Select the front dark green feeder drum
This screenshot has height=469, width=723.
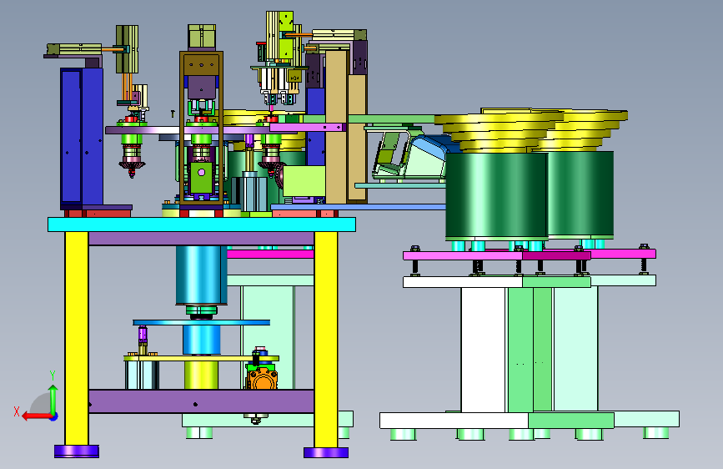pos(497,195)
